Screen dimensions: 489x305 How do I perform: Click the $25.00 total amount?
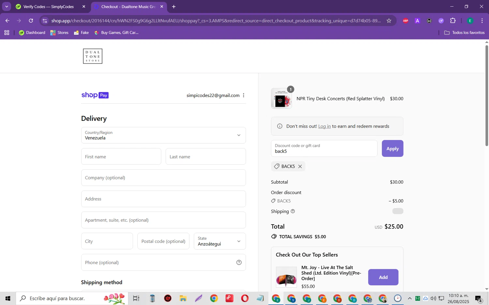pos(394,227)
